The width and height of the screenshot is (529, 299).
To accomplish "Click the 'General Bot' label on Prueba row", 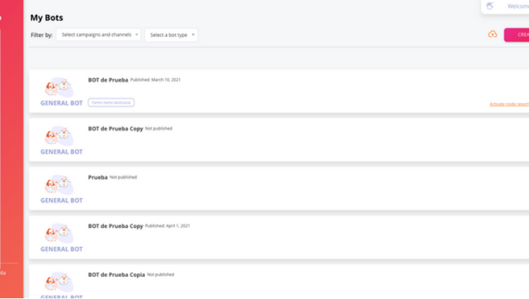I will 61,200.
